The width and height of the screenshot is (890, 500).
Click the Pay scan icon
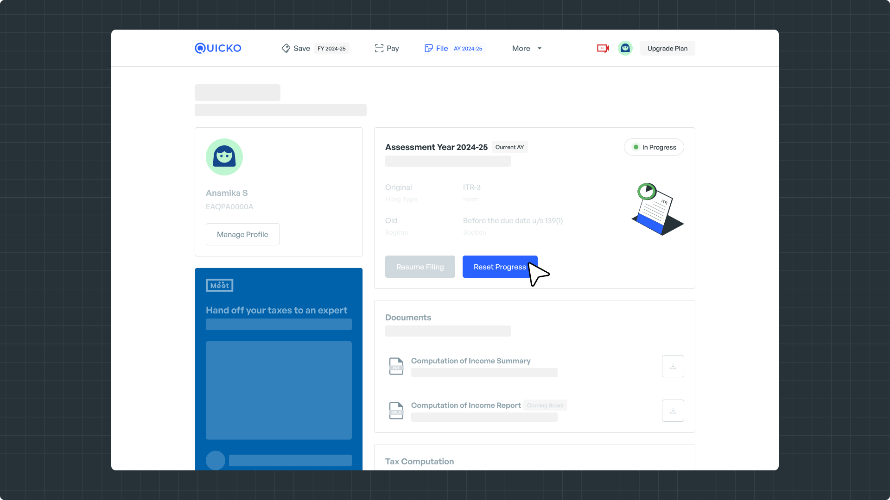click(379, 48)
